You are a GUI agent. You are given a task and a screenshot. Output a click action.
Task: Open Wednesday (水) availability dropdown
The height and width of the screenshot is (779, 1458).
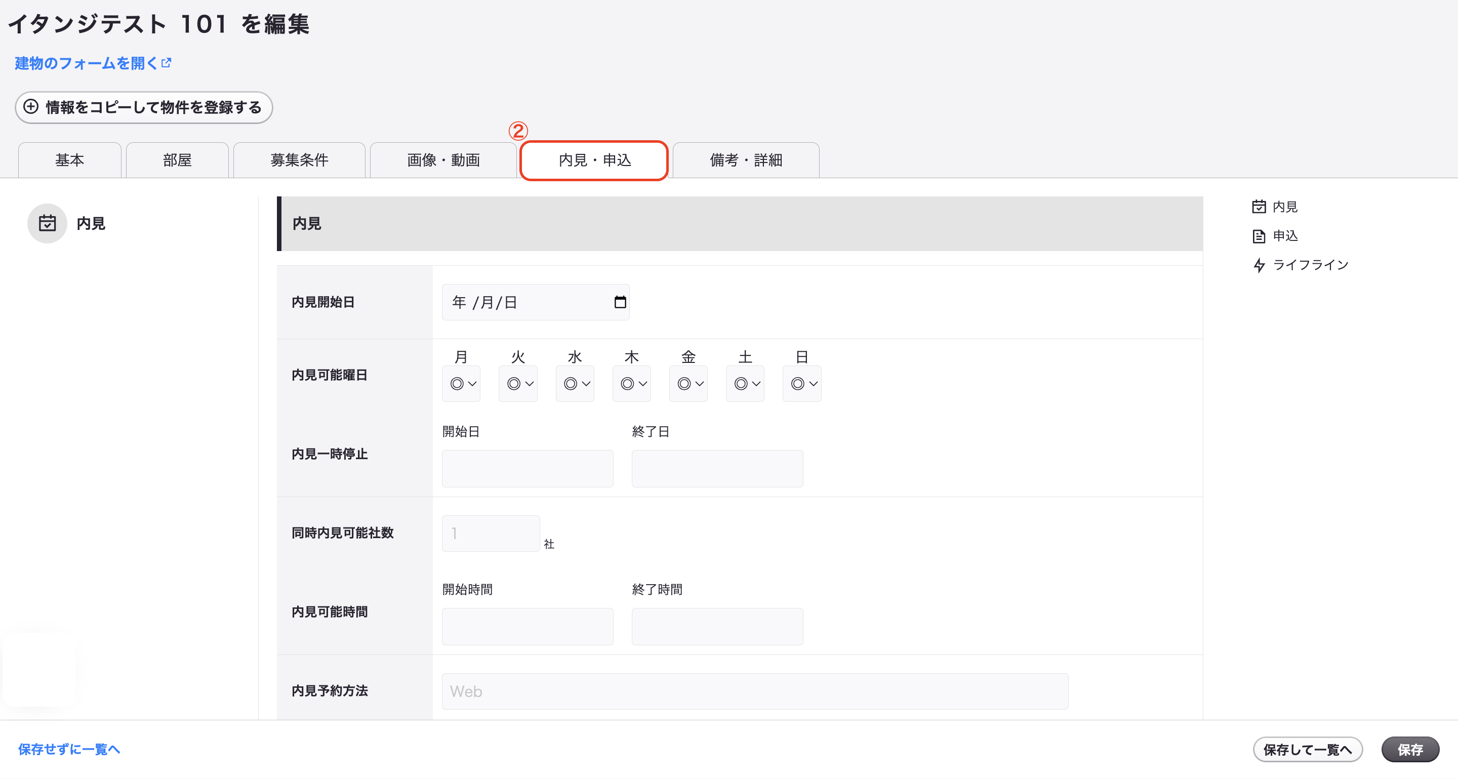[575, 384]
